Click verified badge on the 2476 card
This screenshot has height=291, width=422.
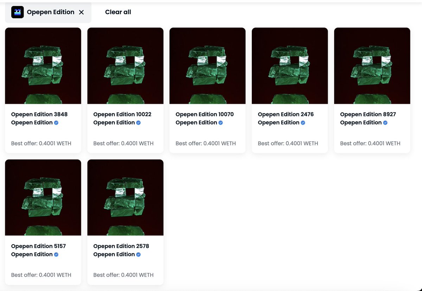303,123
